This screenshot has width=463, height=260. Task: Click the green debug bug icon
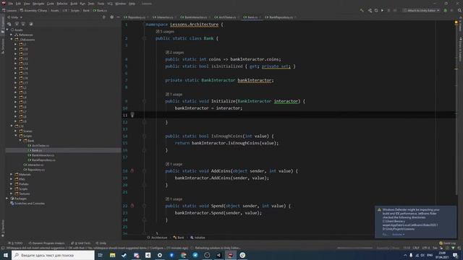446,10
